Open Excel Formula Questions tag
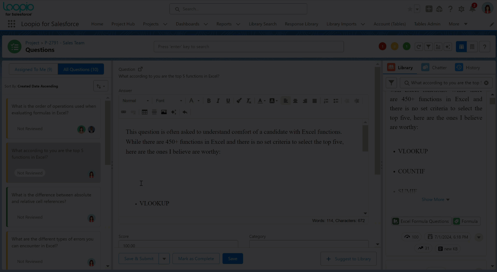The width and height of the screenshot is (497, 272). 421,221
